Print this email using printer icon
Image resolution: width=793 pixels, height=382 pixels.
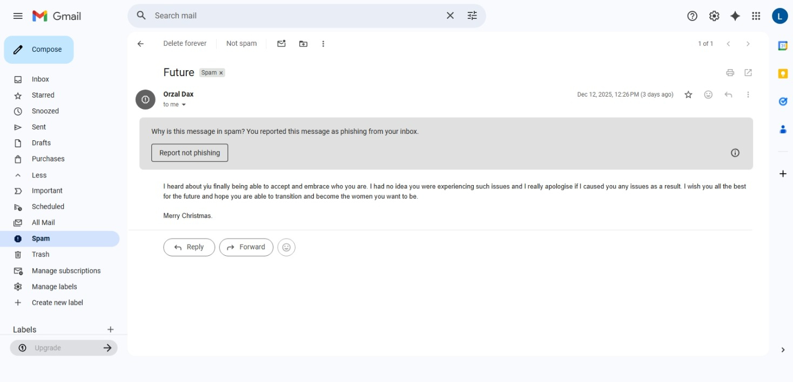(x=730, y=73)
